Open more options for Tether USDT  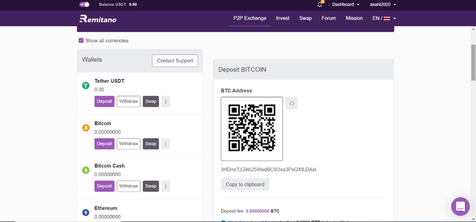click(x=166, y=101)
